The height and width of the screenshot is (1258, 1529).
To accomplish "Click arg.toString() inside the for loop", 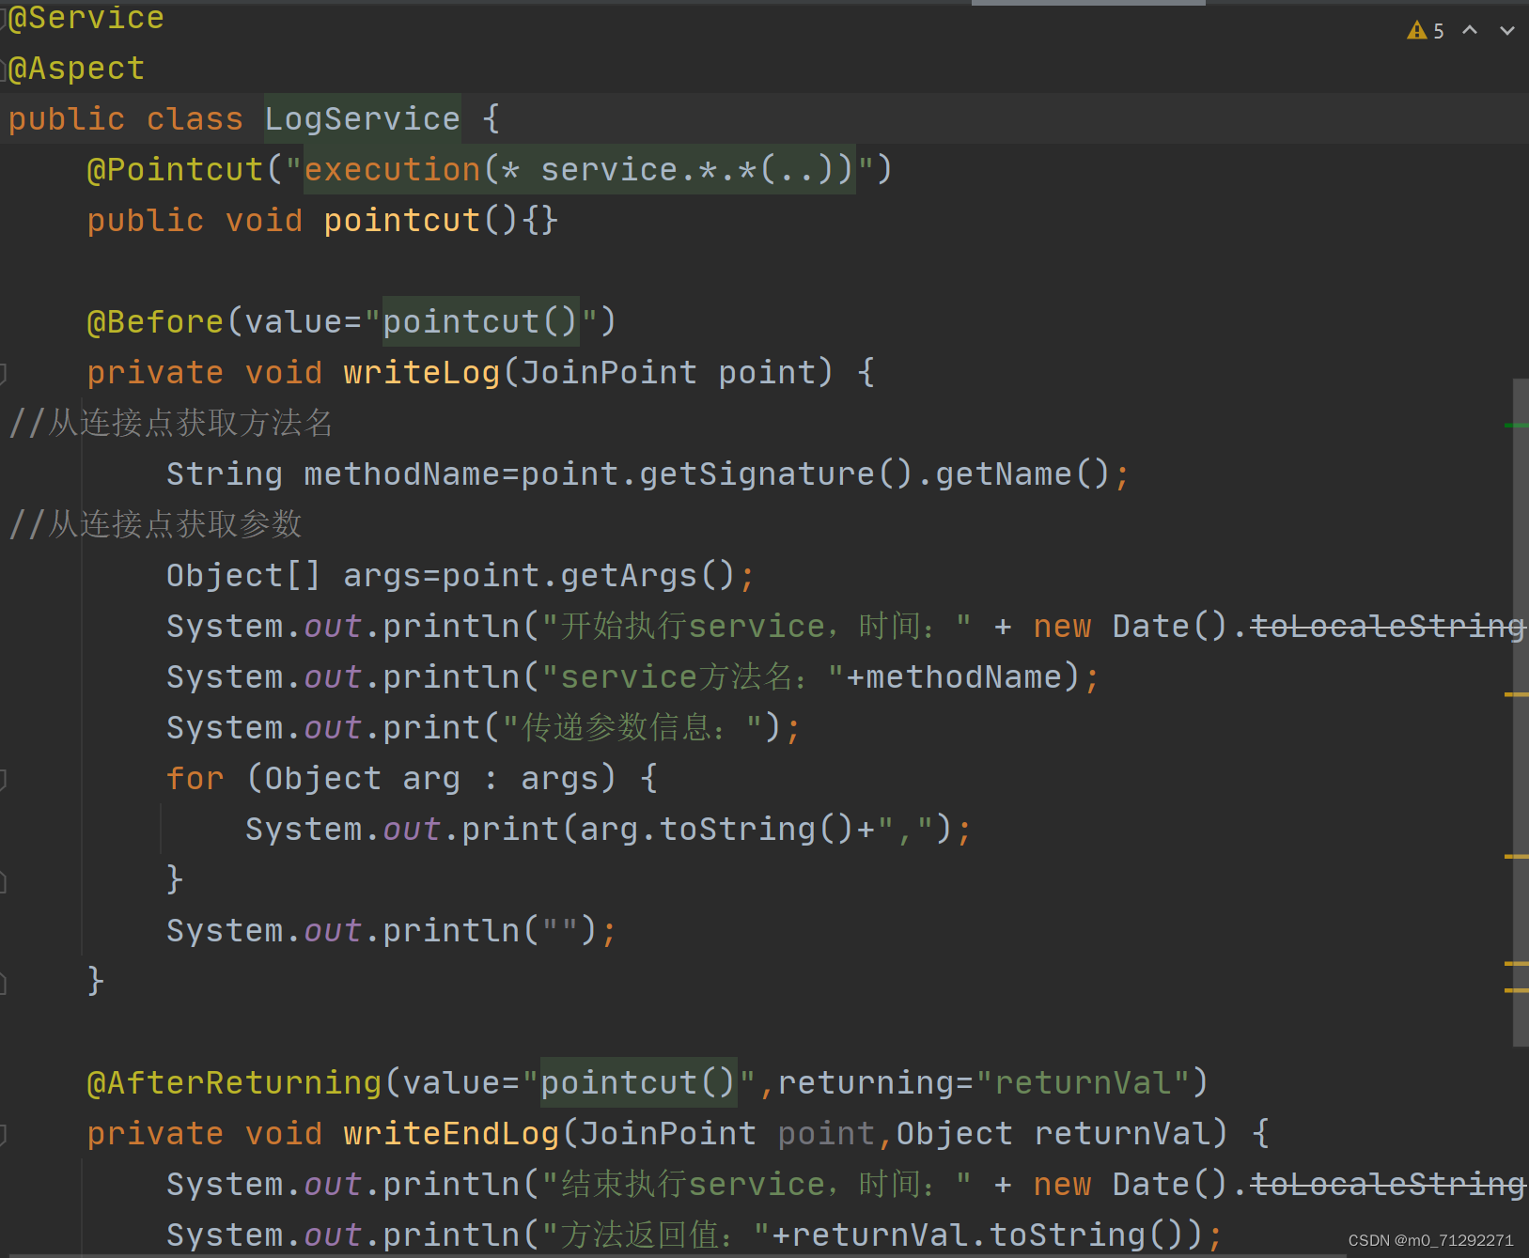I will [x=716, y=830].
